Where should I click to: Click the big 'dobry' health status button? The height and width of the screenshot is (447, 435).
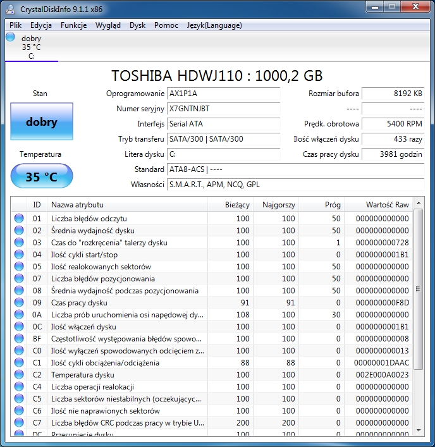click(42, 121)
